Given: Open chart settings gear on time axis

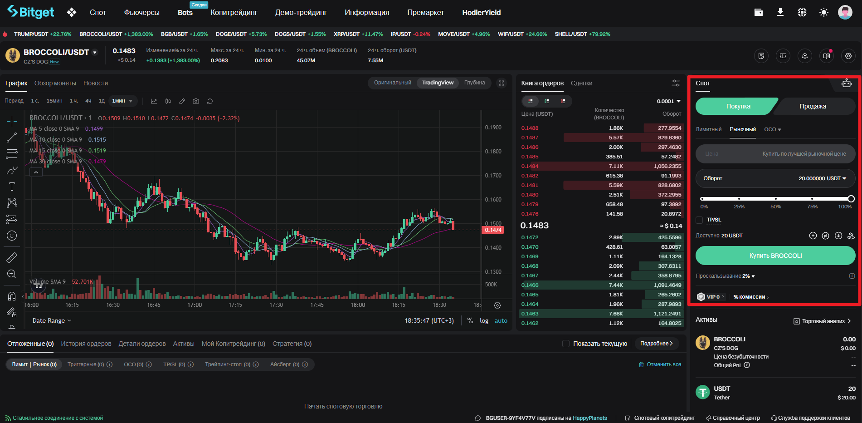Looking at the screenshot, I should click(x=497, y=305).
